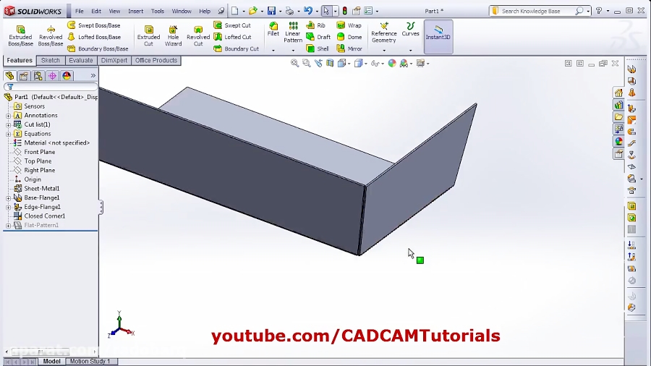Open the Hole Wizard

[173, 35]
